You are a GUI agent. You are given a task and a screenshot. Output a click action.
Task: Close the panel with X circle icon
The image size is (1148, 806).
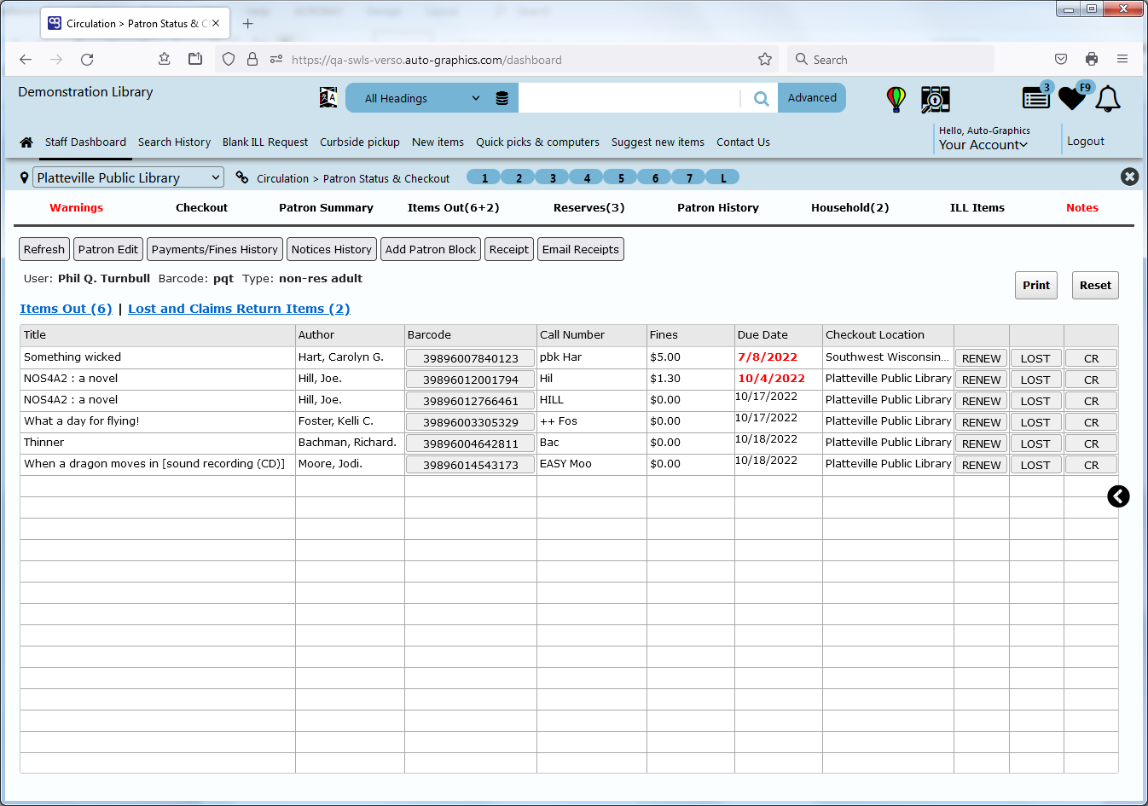click(x=1129, y=177)
